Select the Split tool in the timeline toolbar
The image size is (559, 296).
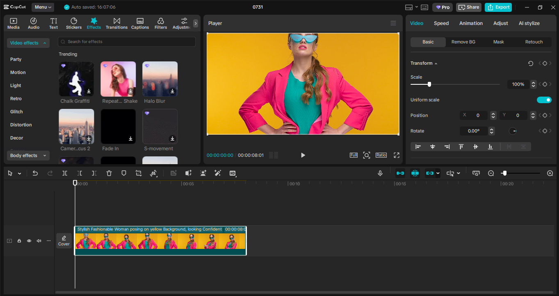[x=64, y=173]
